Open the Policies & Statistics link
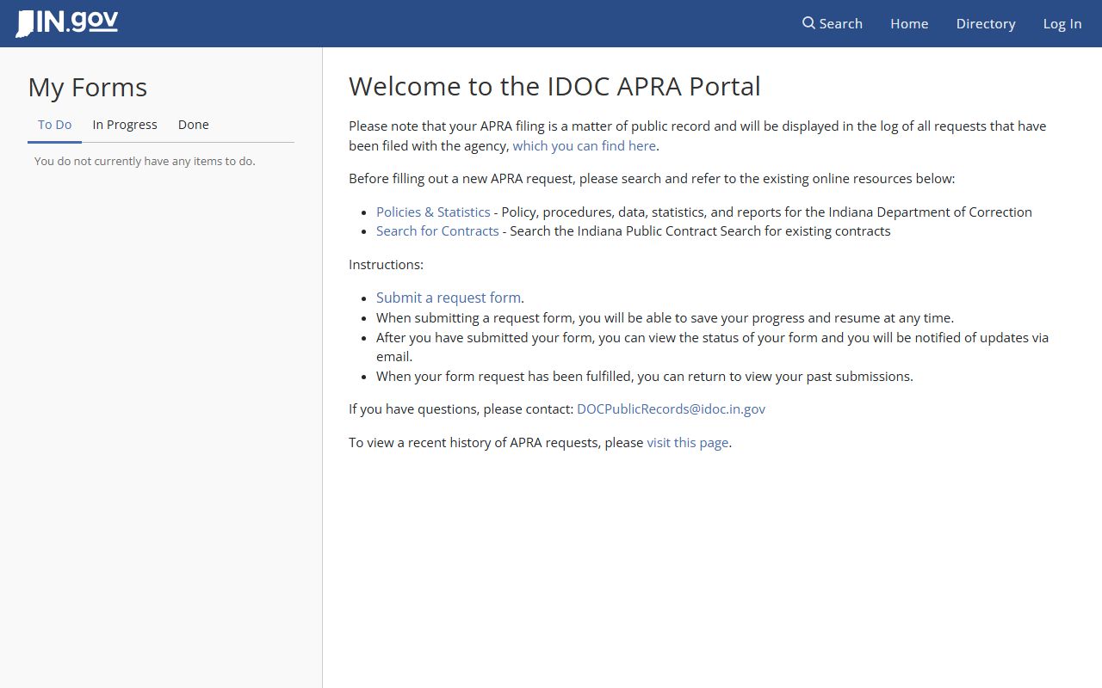 coord(433,212)
